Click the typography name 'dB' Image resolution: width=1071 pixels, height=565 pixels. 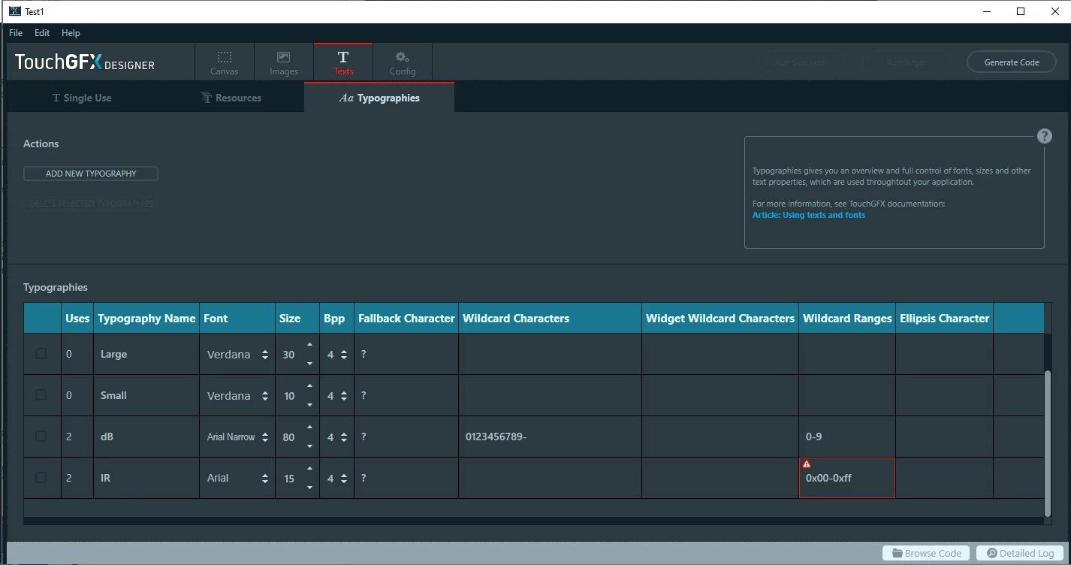pyautogui.click(x=107, y=437)
